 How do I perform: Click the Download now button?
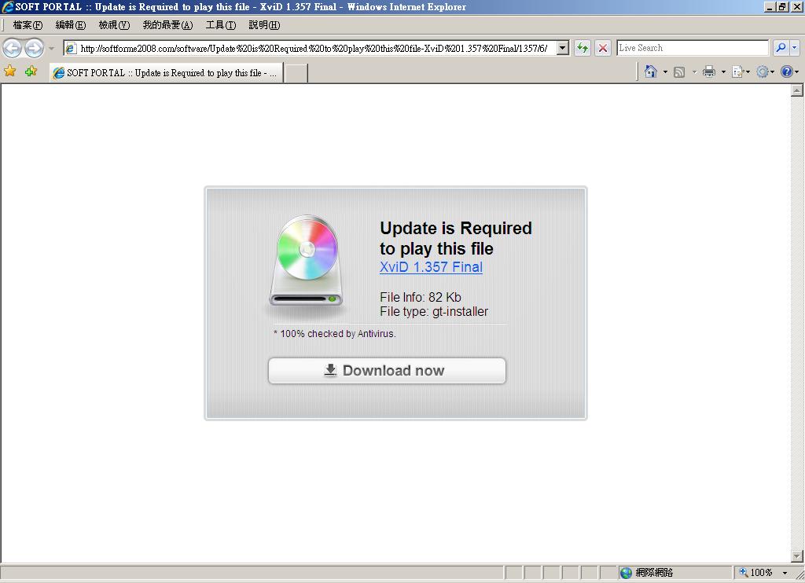[387, 371]
